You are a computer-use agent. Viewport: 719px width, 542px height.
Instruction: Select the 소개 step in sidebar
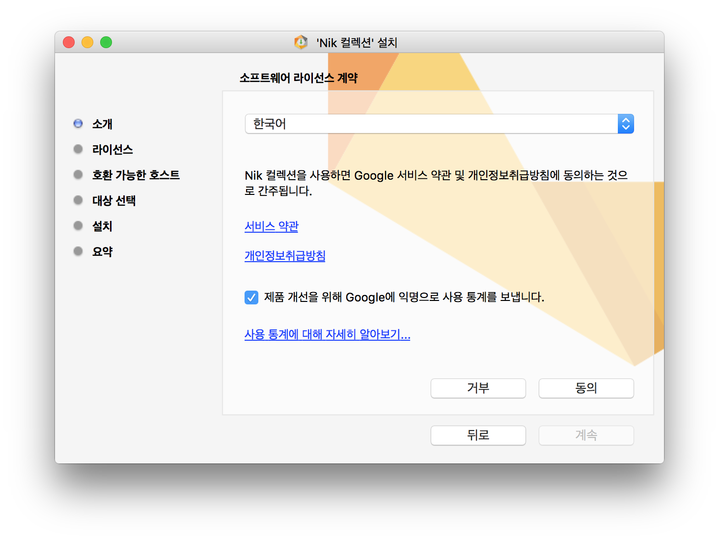click(x=102, y=124)
